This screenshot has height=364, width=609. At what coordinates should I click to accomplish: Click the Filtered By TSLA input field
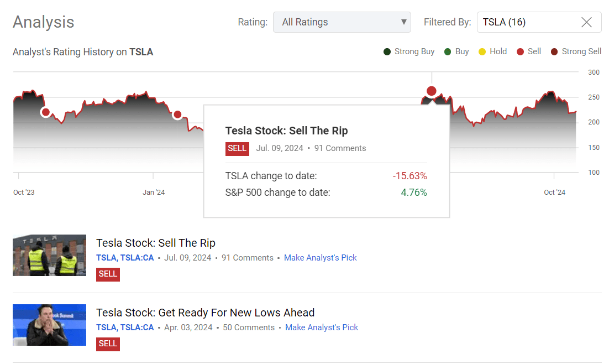525,22
